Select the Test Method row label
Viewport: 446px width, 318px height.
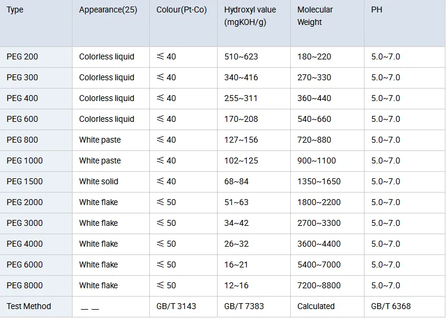29,306
